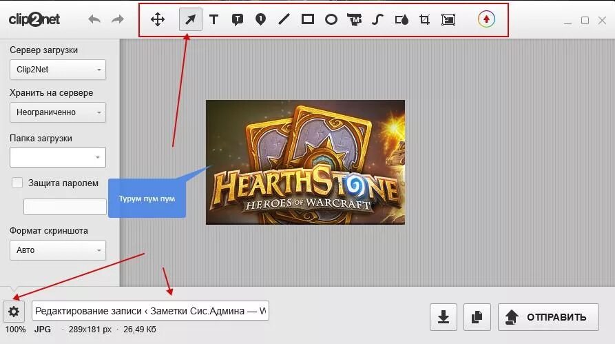Save screenshot with the download button
This screenshot has height=344, width=615.
444,317
